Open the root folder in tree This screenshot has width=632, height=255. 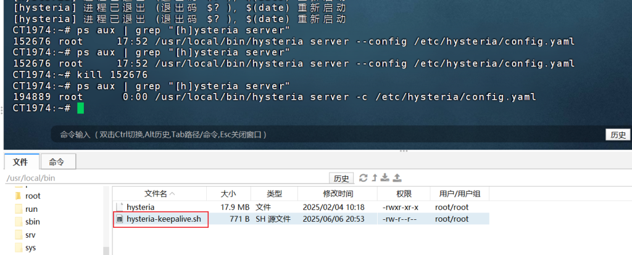[33, 195]
